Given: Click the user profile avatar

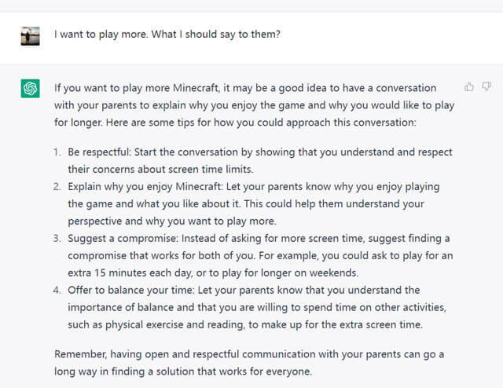Looking at the screenshot, I should tap(30, 35).
